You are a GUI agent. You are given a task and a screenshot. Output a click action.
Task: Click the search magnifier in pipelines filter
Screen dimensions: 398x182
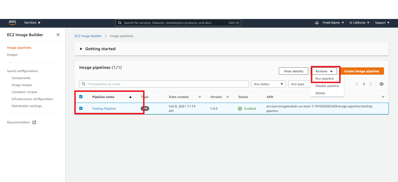pos(84,84)
